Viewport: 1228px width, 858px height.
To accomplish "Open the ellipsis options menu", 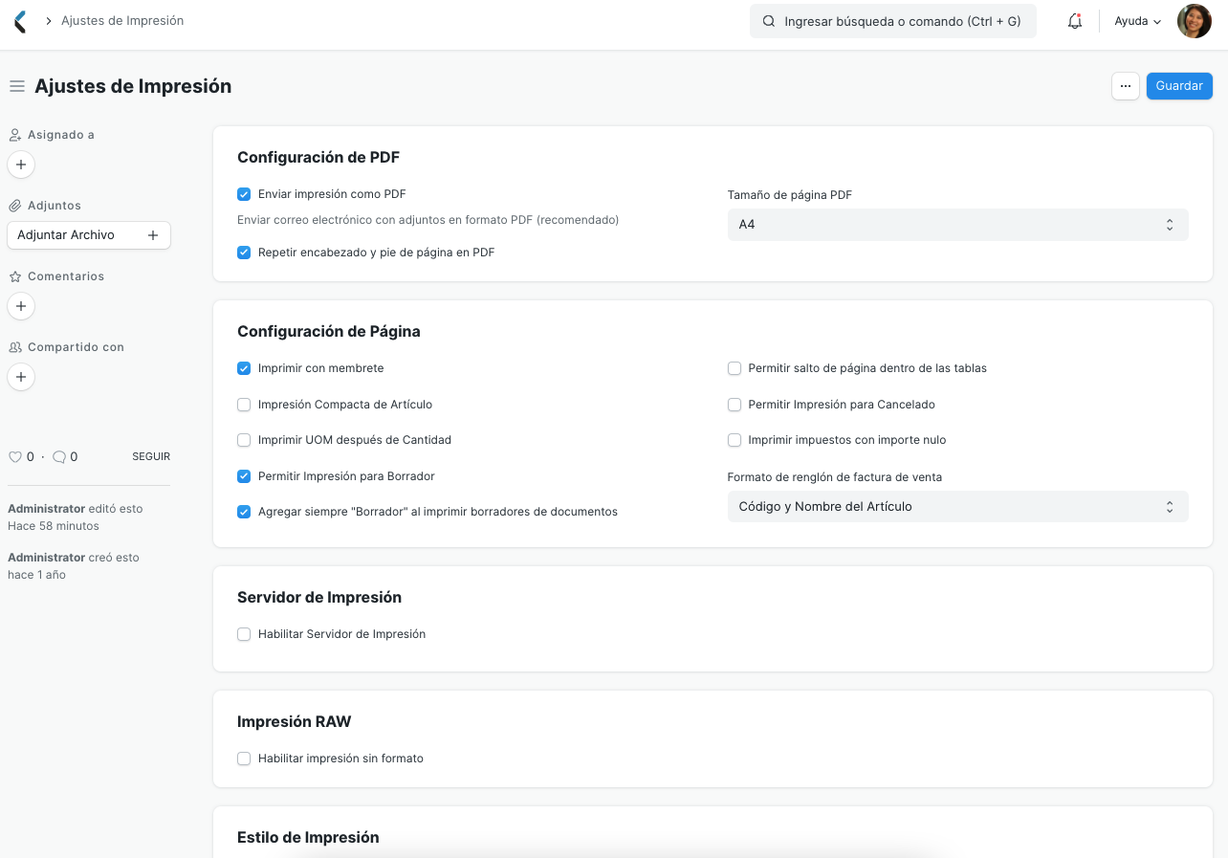I will [x=1125, y=85].
